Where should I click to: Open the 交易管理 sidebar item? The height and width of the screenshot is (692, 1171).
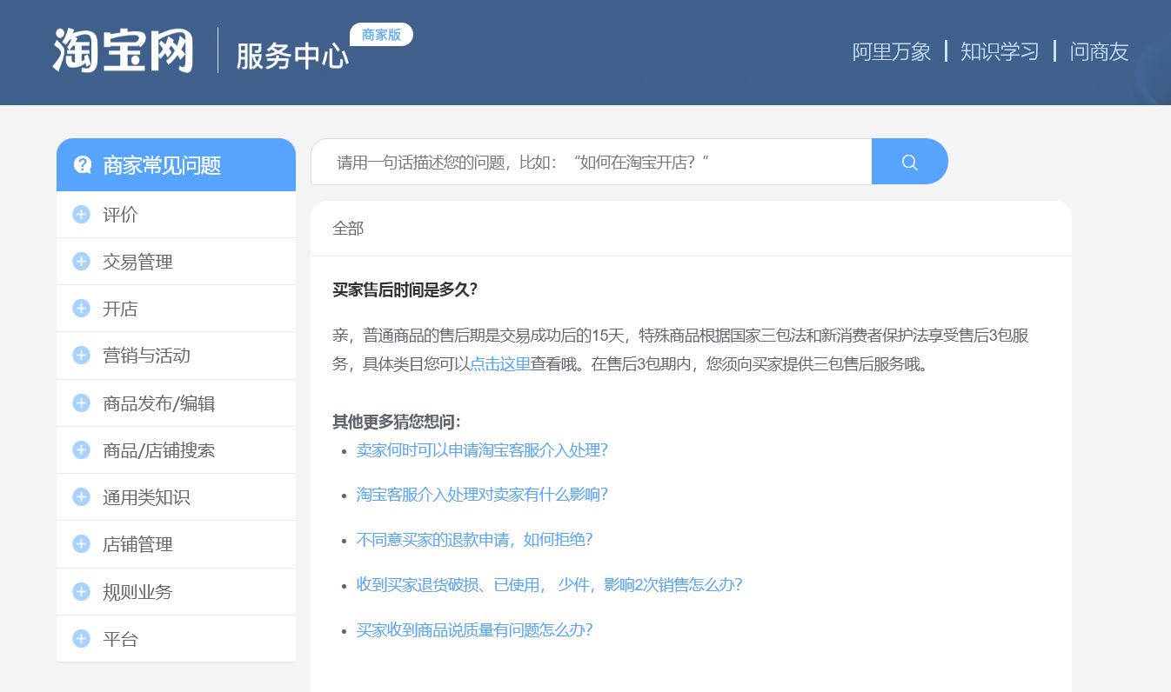pyautogui.click(x=176, y=262)
